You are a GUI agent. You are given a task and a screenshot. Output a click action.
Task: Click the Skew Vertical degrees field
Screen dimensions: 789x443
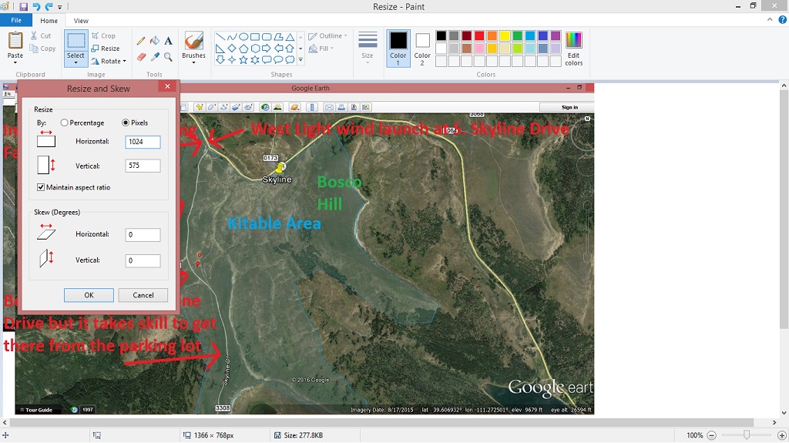[x=143, y=260]
